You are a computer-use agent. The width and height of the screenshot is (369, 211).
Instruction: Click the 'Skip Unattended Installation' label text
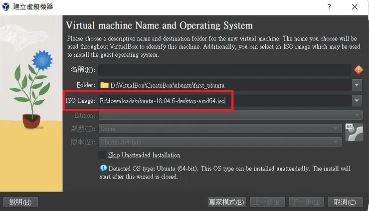144,155
